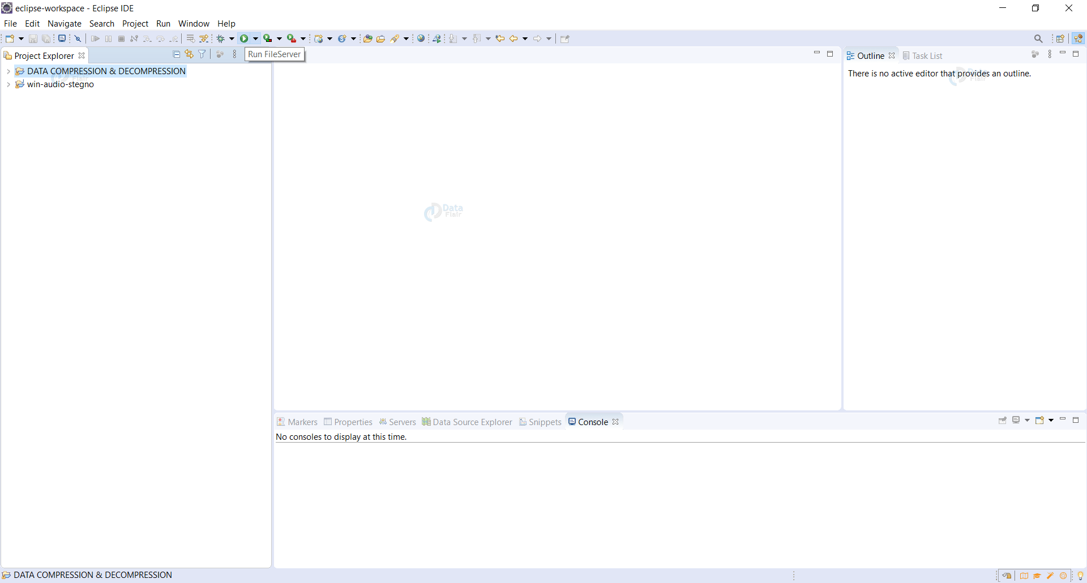The width and height of the screenshot is (1087, 583).
Task: Open the Run configurations dropdown arrow
Action: 255,38
